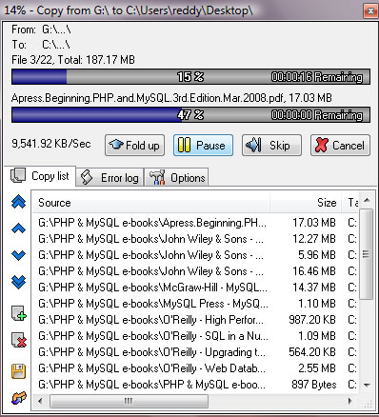Cancel the copy operation

[340, 146]
